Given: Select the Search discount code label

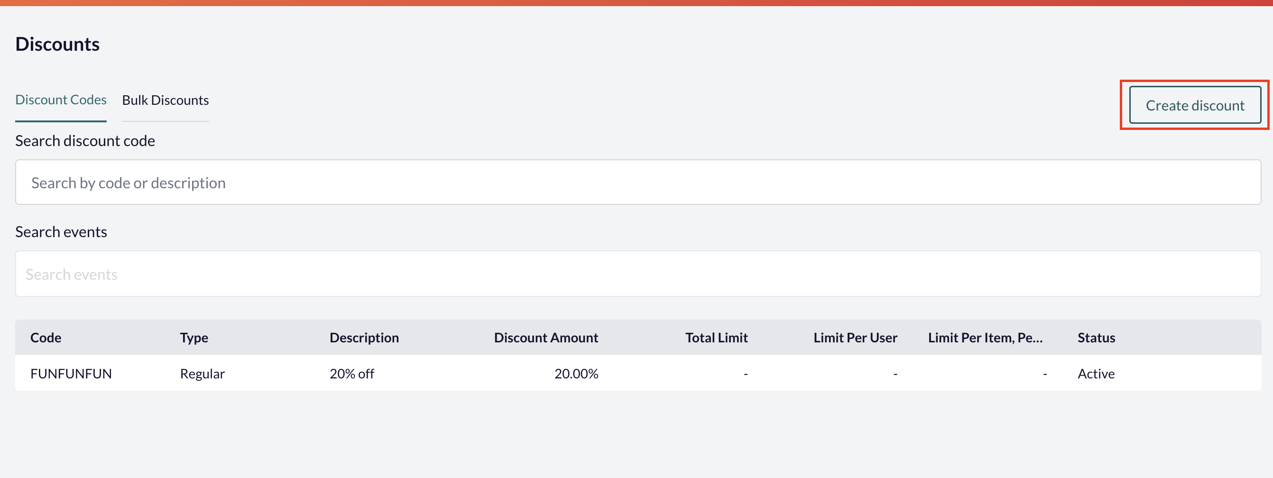Looking at the screenshot, I should coord(85,141).
